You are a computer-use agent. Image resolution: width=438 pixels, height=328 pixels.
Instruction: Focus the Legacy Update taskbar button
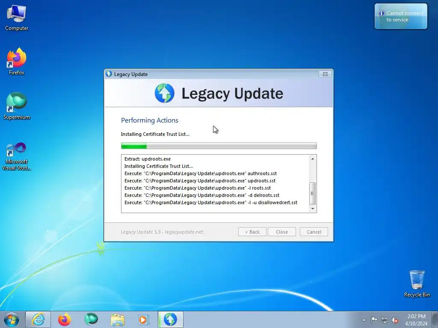tap(171, 319)
